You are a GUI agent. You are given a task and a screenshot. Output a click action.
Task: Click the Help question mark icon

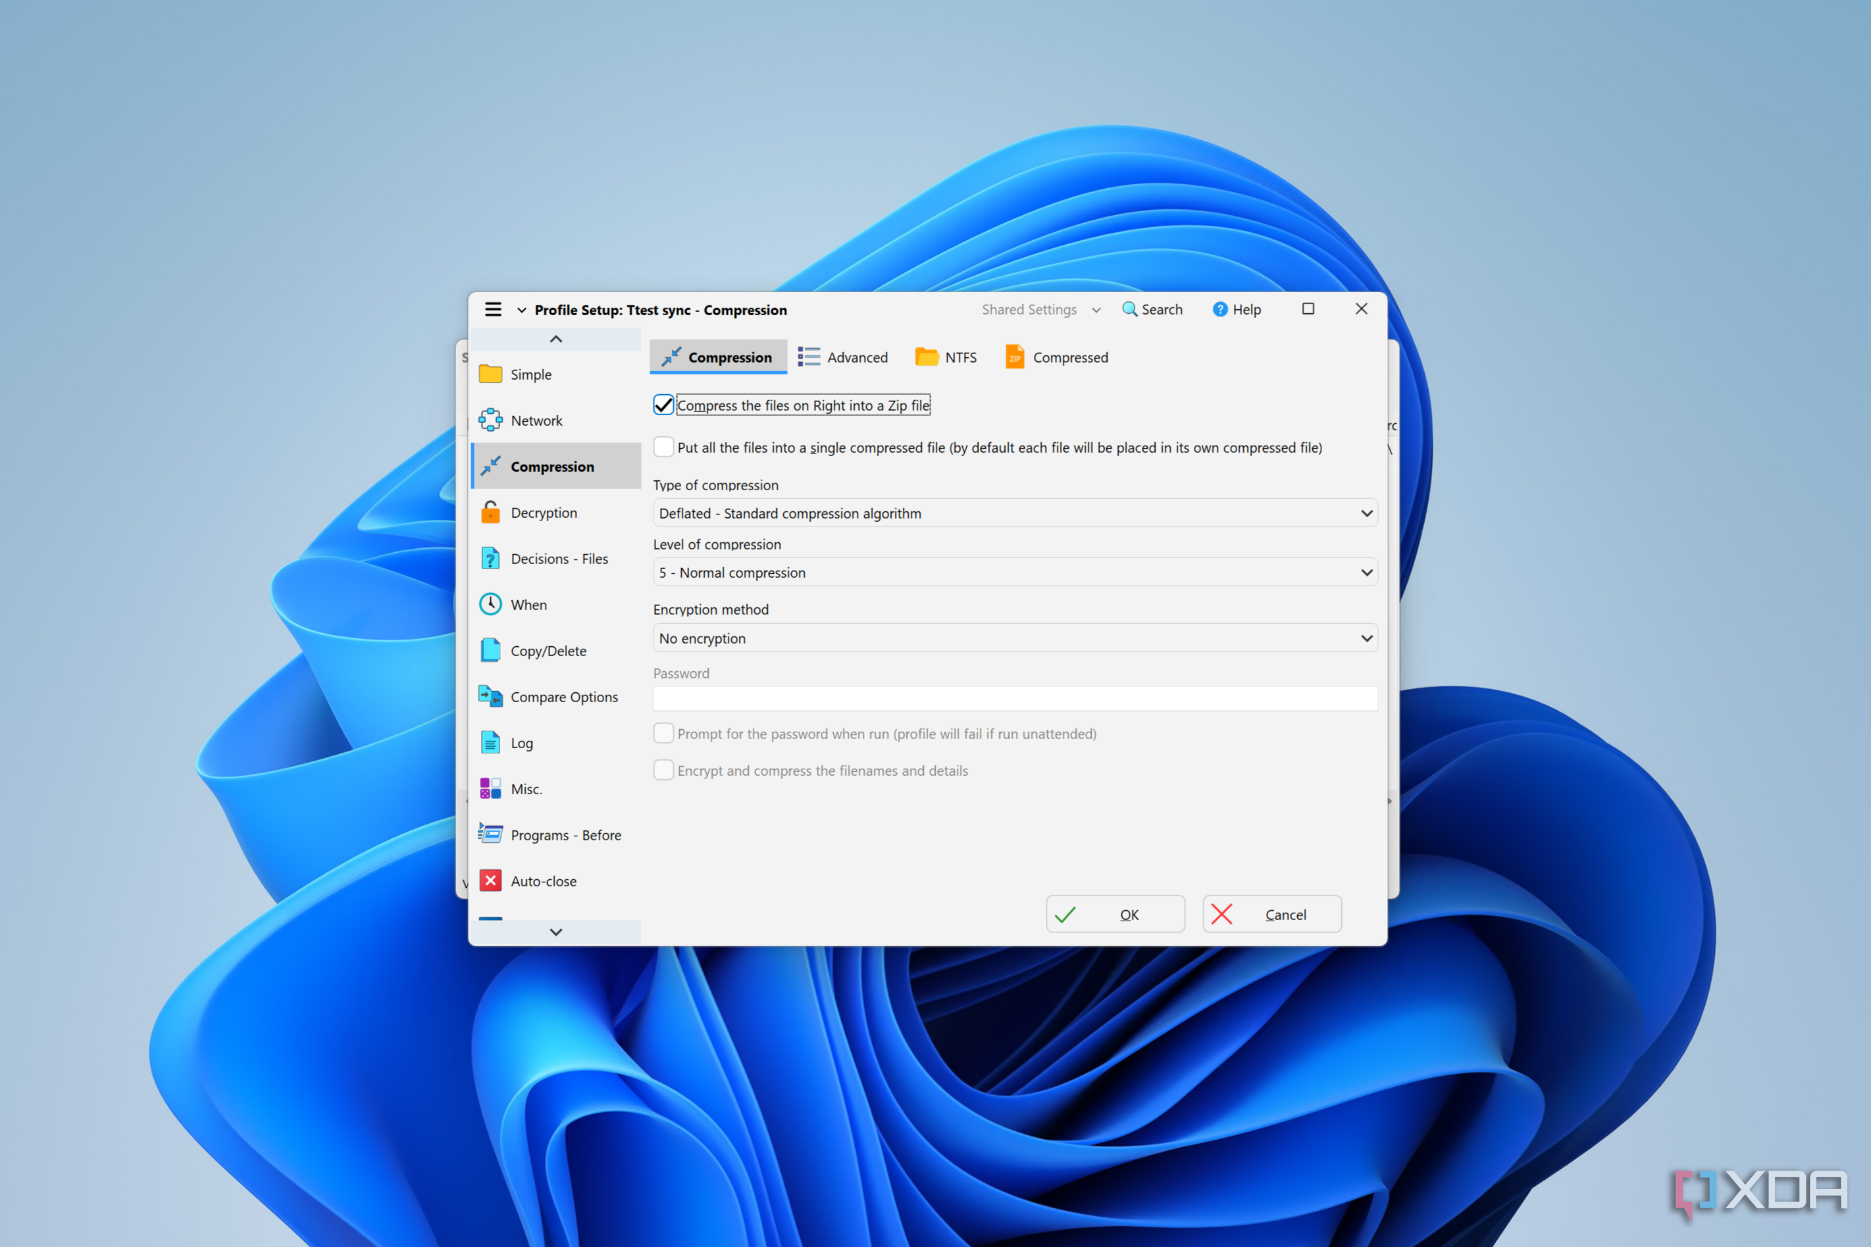1219,309
